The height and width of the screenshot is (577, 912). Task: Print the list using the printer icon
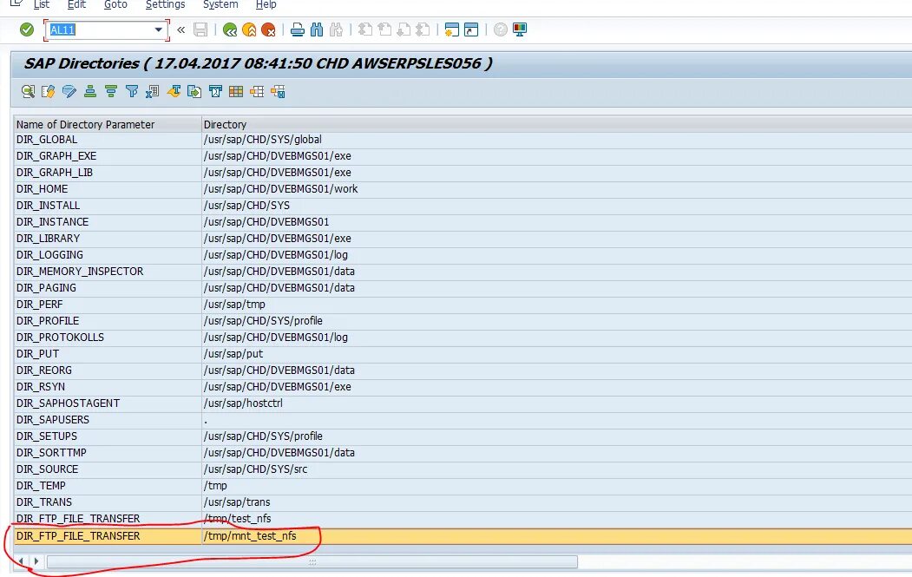click(x=298, y=30)
